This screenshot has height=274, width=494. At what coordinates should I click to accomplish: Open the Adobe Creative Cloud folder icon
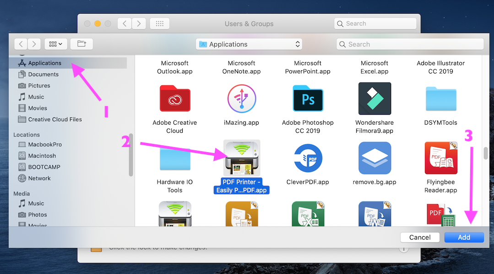(x=175, y=99)
